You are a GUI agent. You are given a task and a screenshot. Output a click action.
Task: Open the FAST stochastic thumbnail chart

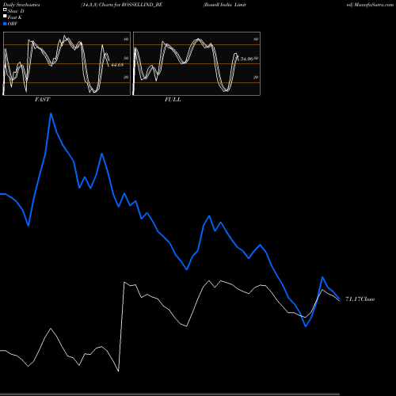(67, 63)
